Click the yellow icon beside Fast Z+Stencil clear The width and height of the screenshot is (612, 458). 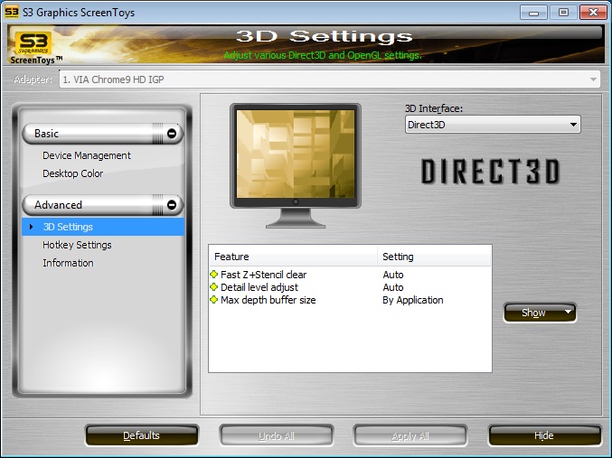pos(214,275)
